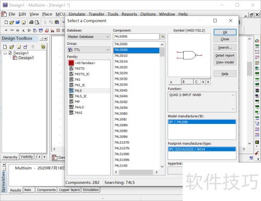Viewport: 261px width, 201px height.
Task: Click close design icon in Design Toolbox
Action: pos(26,47)
